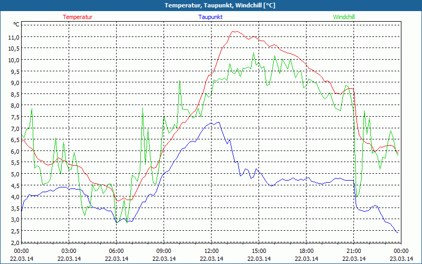The image size is (422, 264).
Task: Click the 7,0 y-axis value
Action: coord(15,128)
